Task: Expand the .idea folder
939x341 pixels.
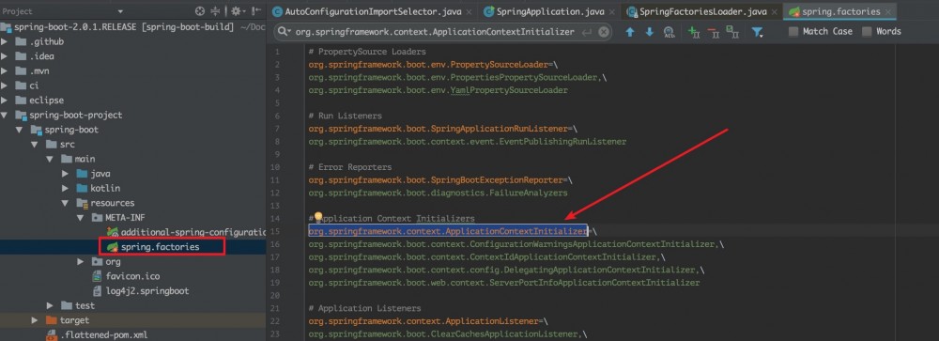Action: (x=5, y=56)
